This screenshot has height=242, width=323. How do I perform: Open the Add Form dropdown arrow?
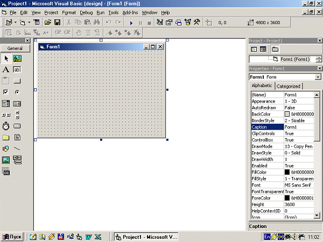(30, 23)
